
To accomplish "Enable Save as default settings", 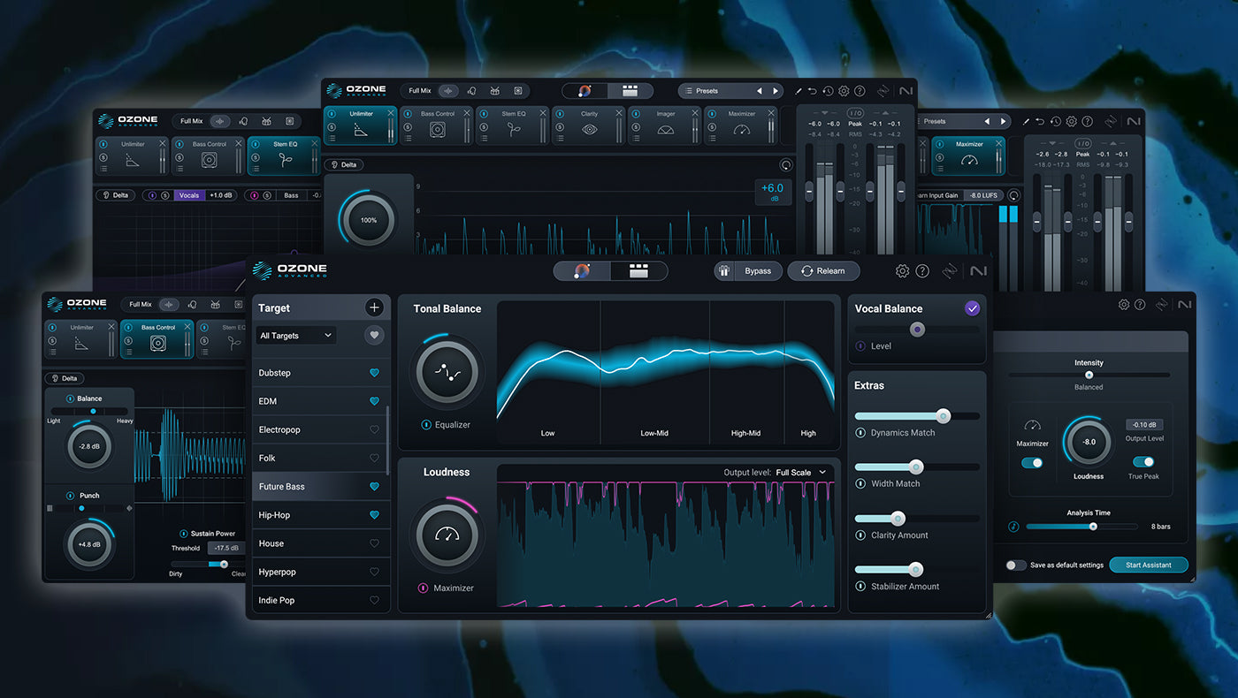I will [x=1014, y=565].
